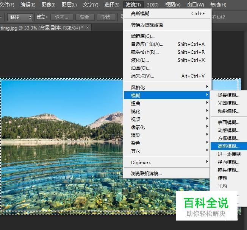Expand the 风格化 submenu

click(167, 87)
